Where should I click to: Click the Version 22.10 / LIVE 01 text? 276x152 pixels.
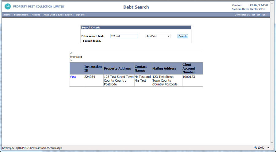point(250,5)
